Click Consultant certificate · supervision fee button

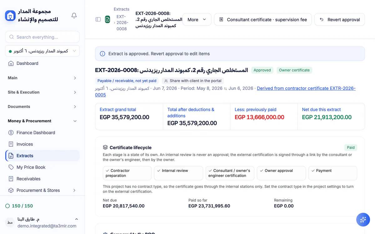point(263,19)
